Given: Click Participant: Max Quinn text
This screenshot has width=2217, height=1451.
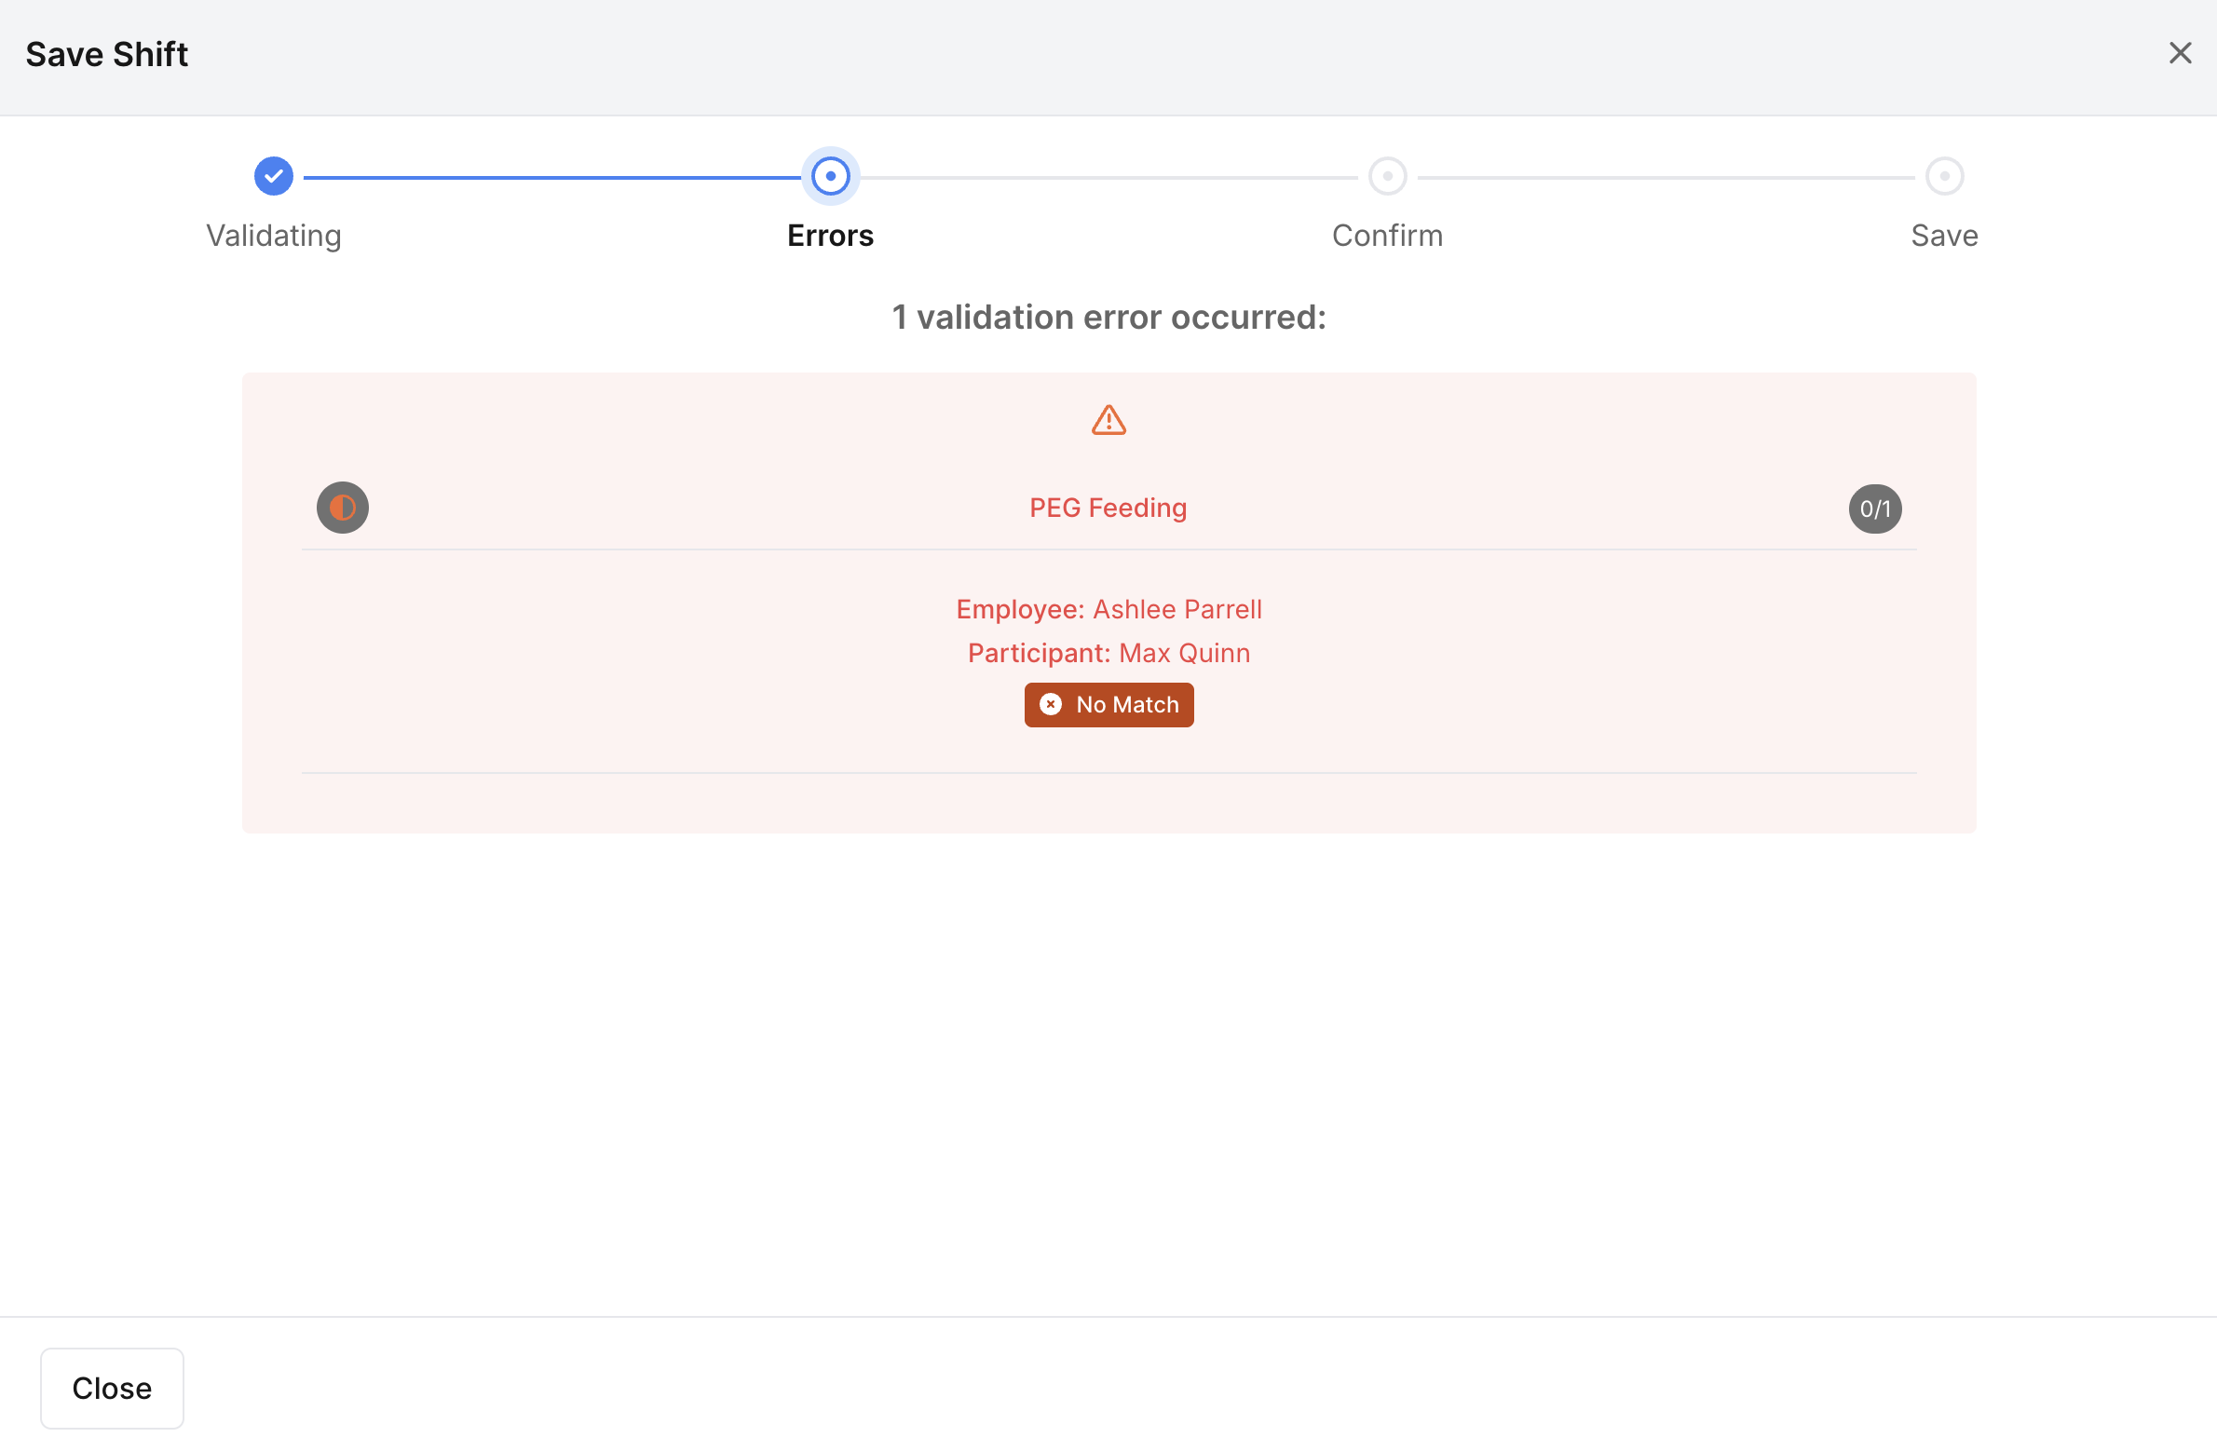Looking at the screenshot, I should 1108,653.
